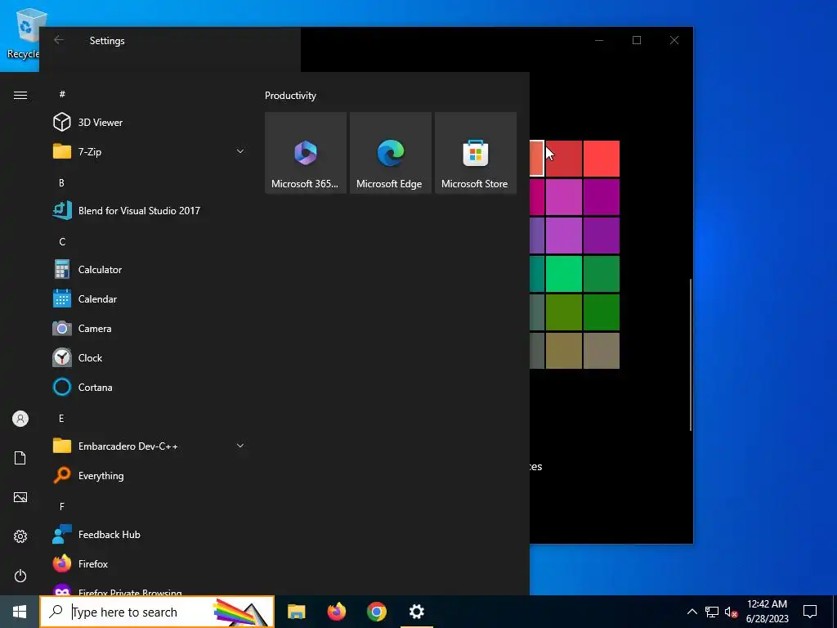
Task: Click the Productivity group title
Action: click(x=290, y=96)
